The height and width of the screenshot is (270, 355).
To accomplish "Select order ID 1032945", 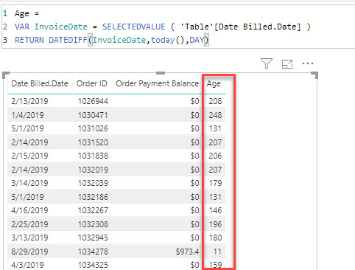I will (x=93, y=238).
